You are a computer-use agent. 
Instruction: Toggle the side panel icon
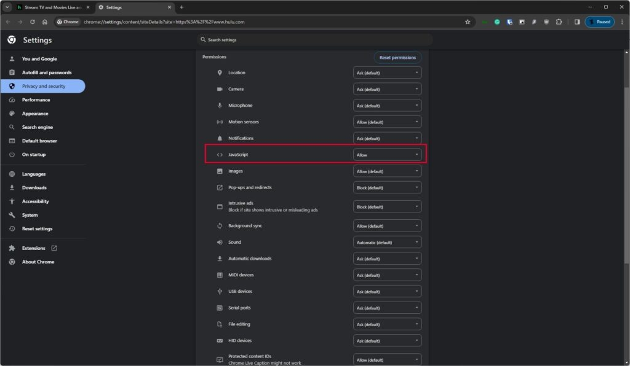tap(577, 21)
